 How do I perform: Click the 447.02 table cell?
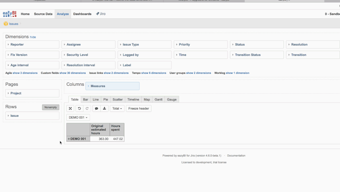pos(117,139)
